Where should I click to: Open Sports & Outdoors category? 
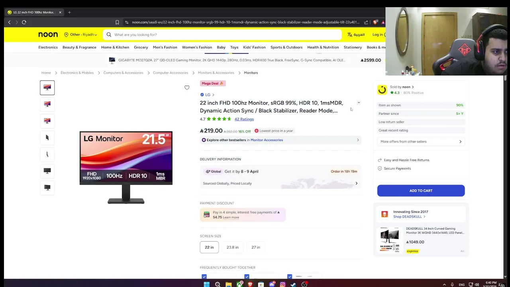[286, 47]
